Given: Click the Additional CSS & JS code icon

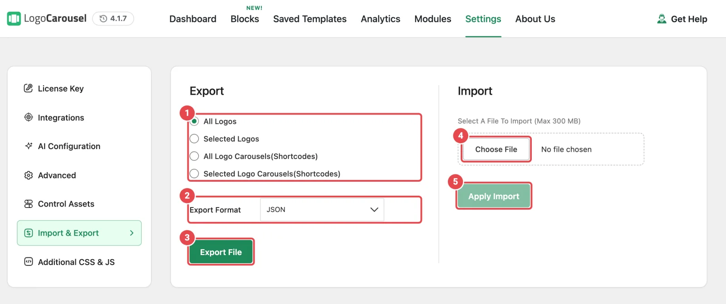Looking at the screenshot, I should [x=29, y=262].
